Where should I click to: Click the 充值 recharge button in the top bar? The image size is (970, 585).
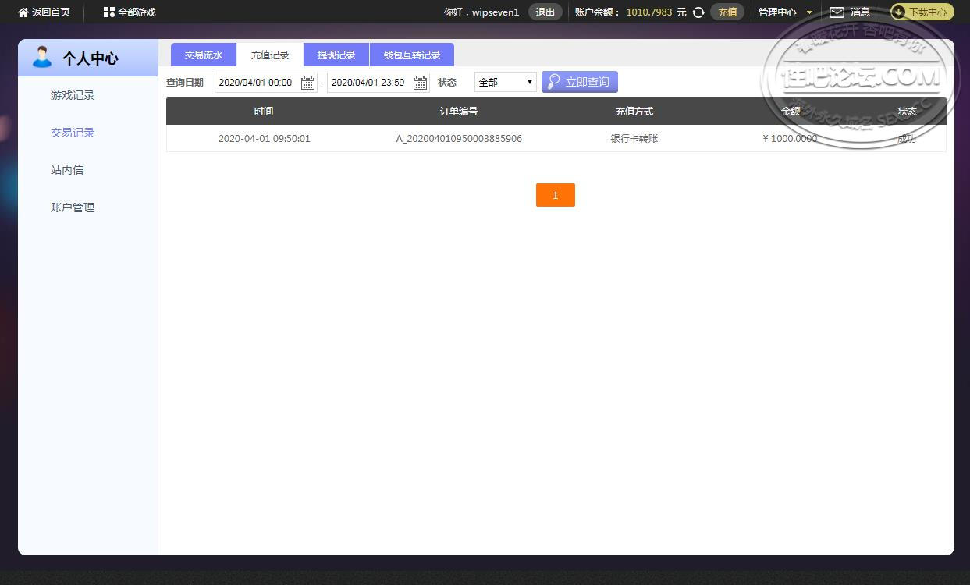click(x=727, y=12)
